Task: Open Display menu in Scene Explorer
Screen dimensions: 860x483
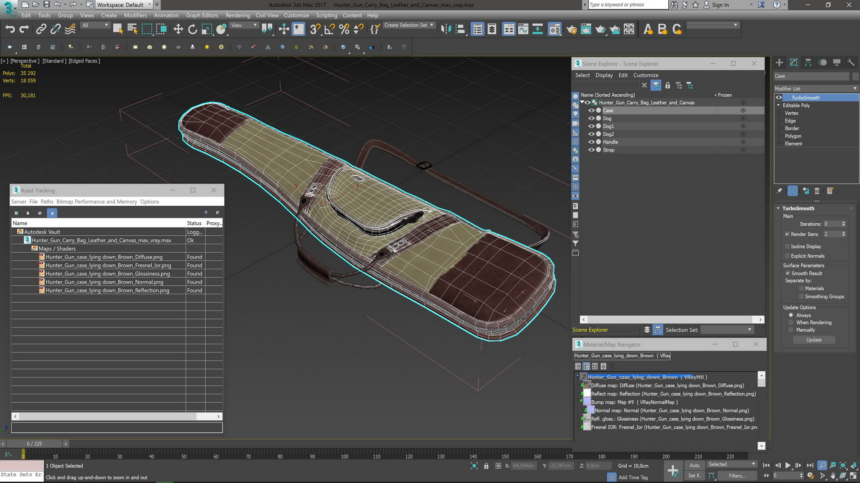Action: coord(604,75)
